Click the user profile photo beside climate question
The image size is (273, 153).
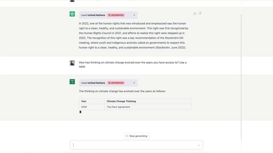(x=72, y=63)
